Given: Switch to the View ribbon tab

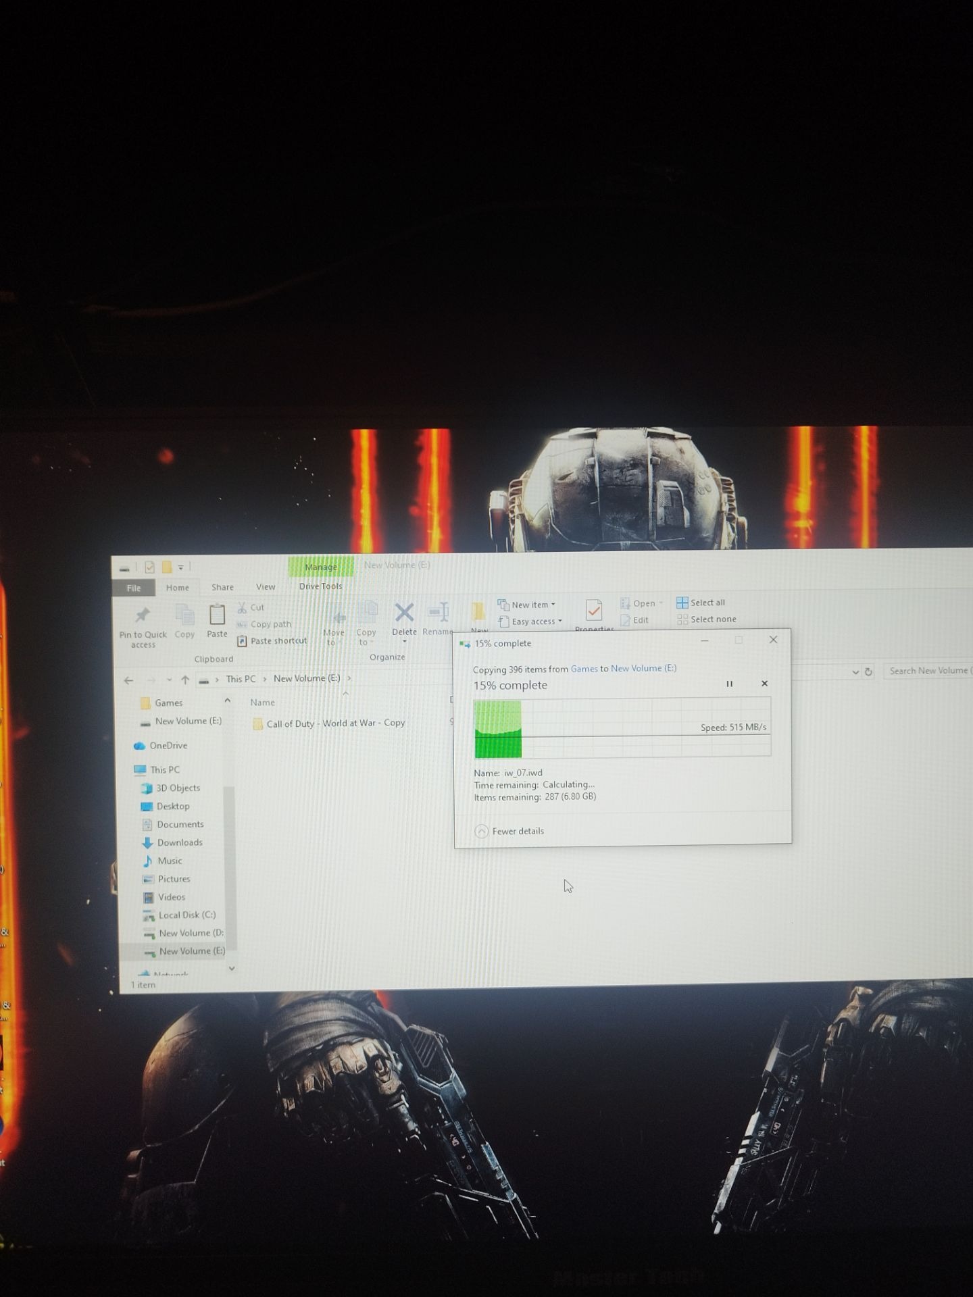Looking at the screenshot, I should 266,587.
